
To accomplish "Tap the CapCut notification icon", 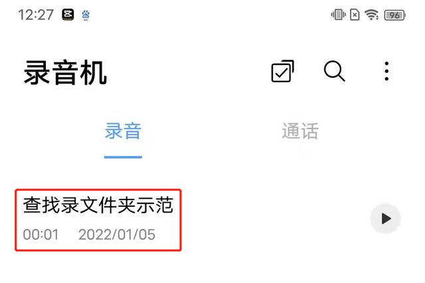I will point(68,15).
